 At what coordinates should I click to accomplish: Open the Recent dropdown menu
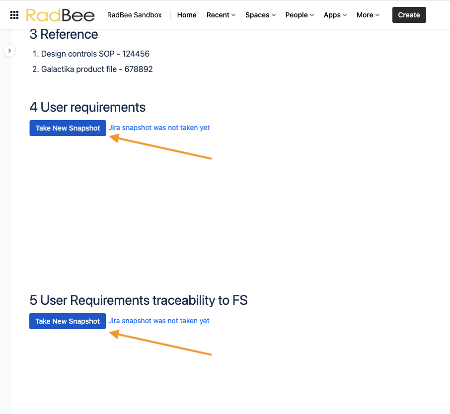pos(221,15)
